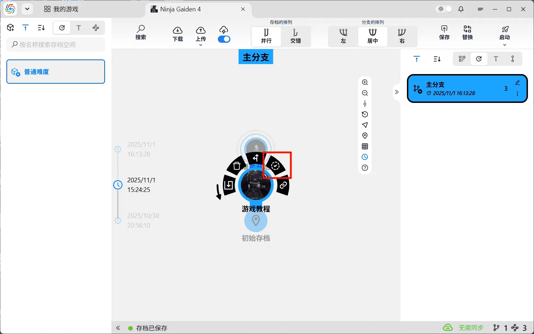Click the link icon in radial menu
534x334 pixels.
pyautogui.click(x=283, y=185)
